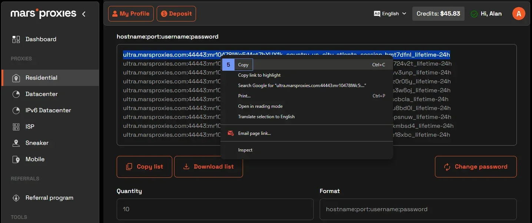Image resolution: width=532 pixels, height=223 pixels.
Task: Click proxy line ending u8bd0l_lifetime-24h
Action: pos(422,108)
